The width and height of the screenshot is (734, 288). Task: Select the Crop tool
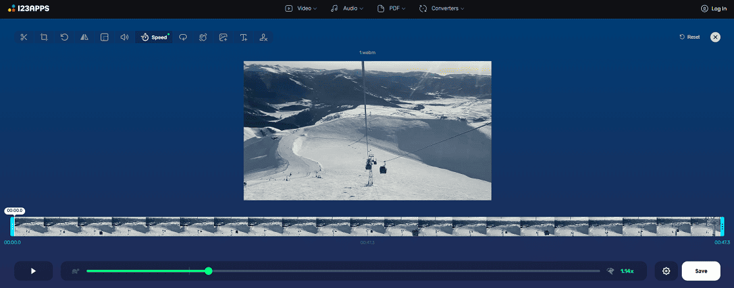(44, 37)
